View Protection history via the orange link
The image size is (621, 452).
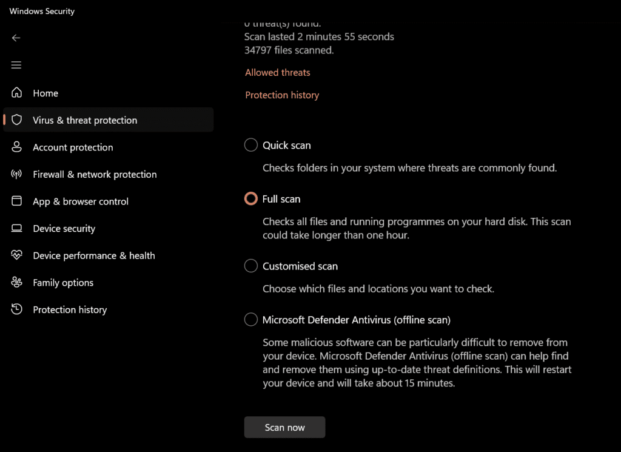(282, 95)
